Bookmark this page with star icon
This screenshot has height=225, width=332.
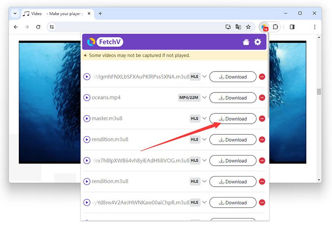point(248,27)
